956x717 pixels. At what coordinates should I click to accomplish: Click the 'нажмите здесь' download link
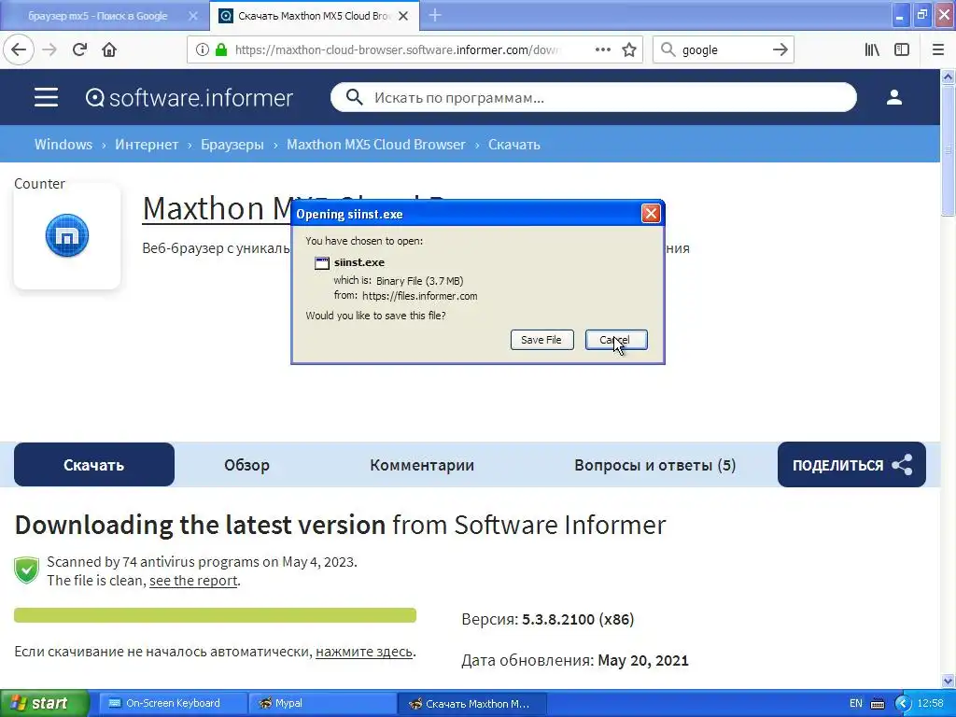point(364,652)
